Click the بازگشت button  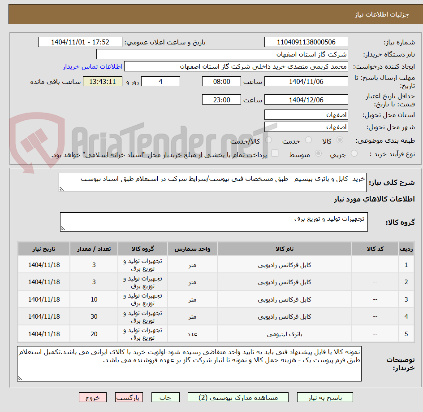[129, 397]
